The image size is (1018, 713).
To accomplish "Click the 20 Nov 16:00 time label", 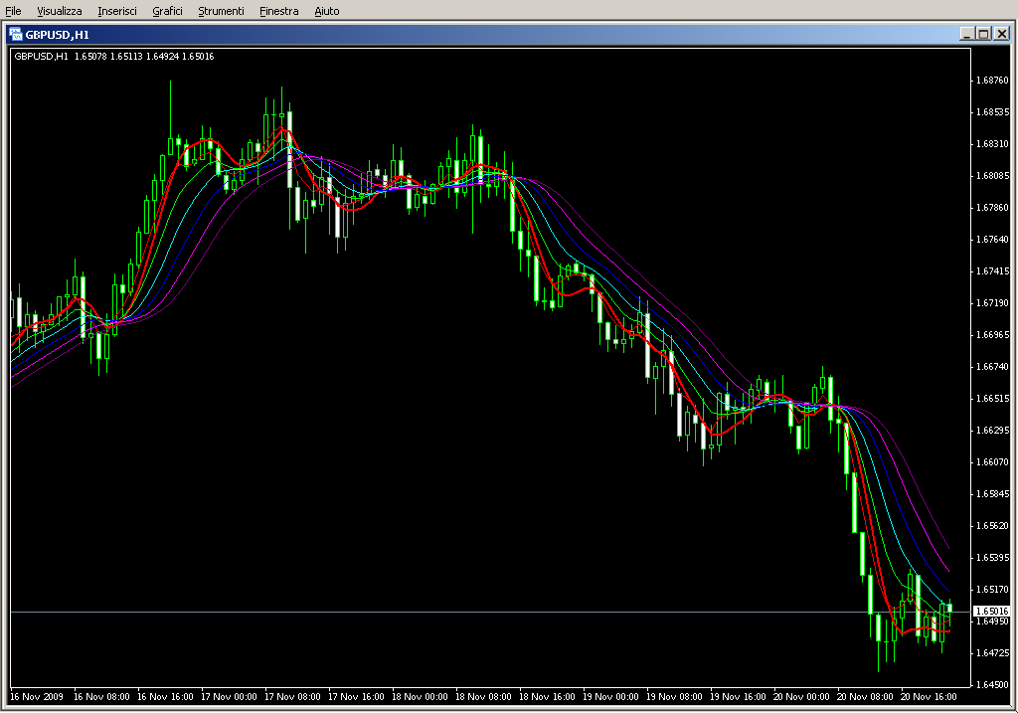I will [929, 697].
